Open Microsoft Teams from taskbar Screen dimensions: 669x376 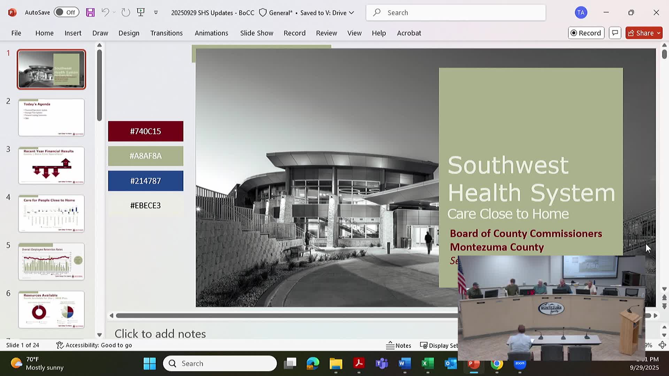tap(382, 364)
